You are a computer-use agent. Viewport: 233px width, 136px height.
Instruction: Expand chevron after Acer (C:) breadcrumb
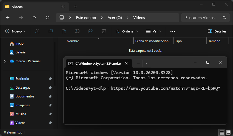128,18
